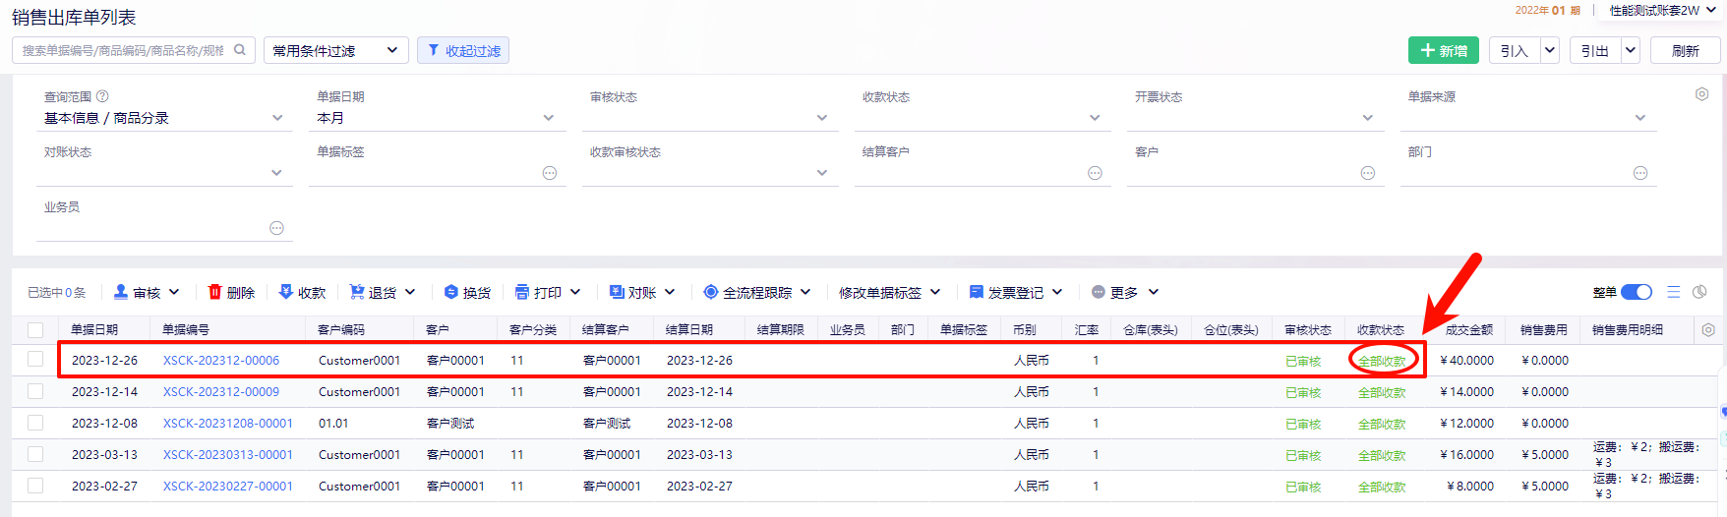Click 全部收款 status in row XSCK-202312-00006
The width and height of the screenshot is (1727, 517).
[x=1382, y=361]
